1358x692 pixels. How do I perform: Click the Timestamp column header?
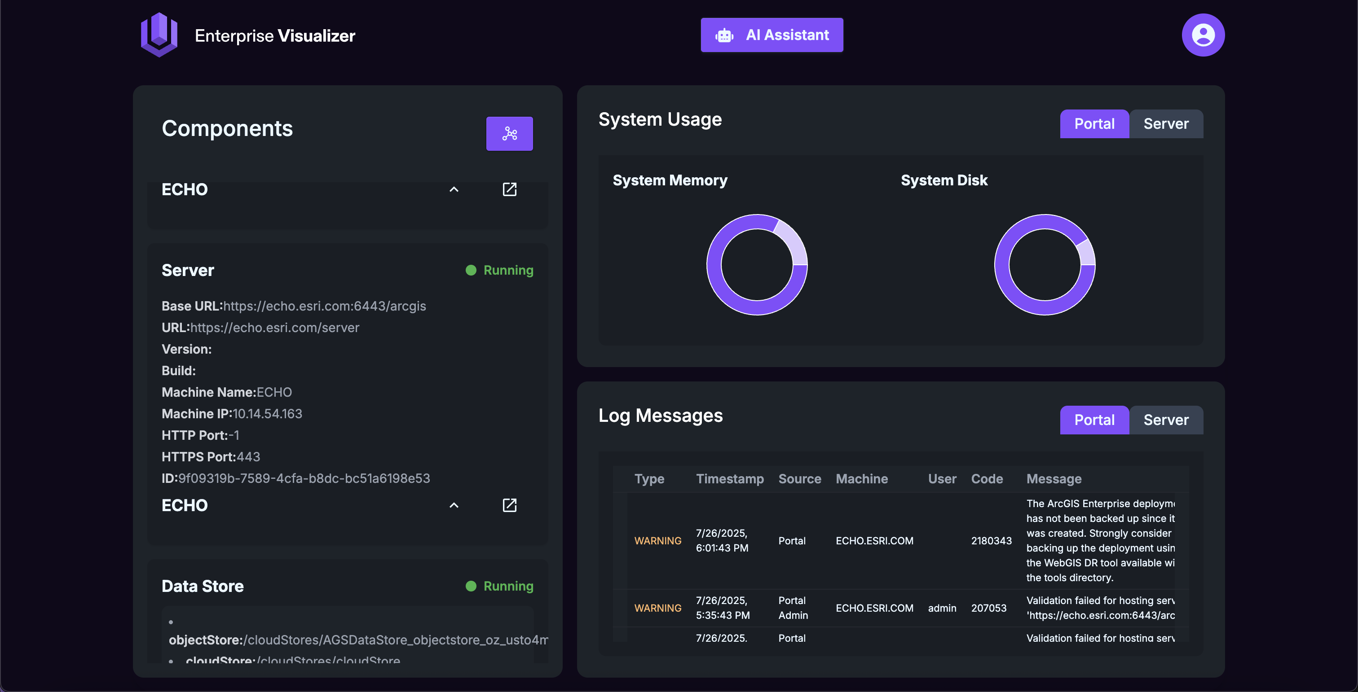[729, 479]
